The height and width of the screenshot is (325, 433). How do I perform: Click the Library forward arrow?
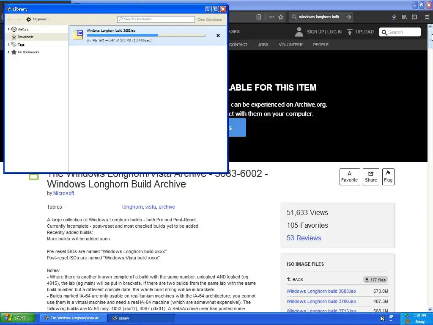point(18,19)
